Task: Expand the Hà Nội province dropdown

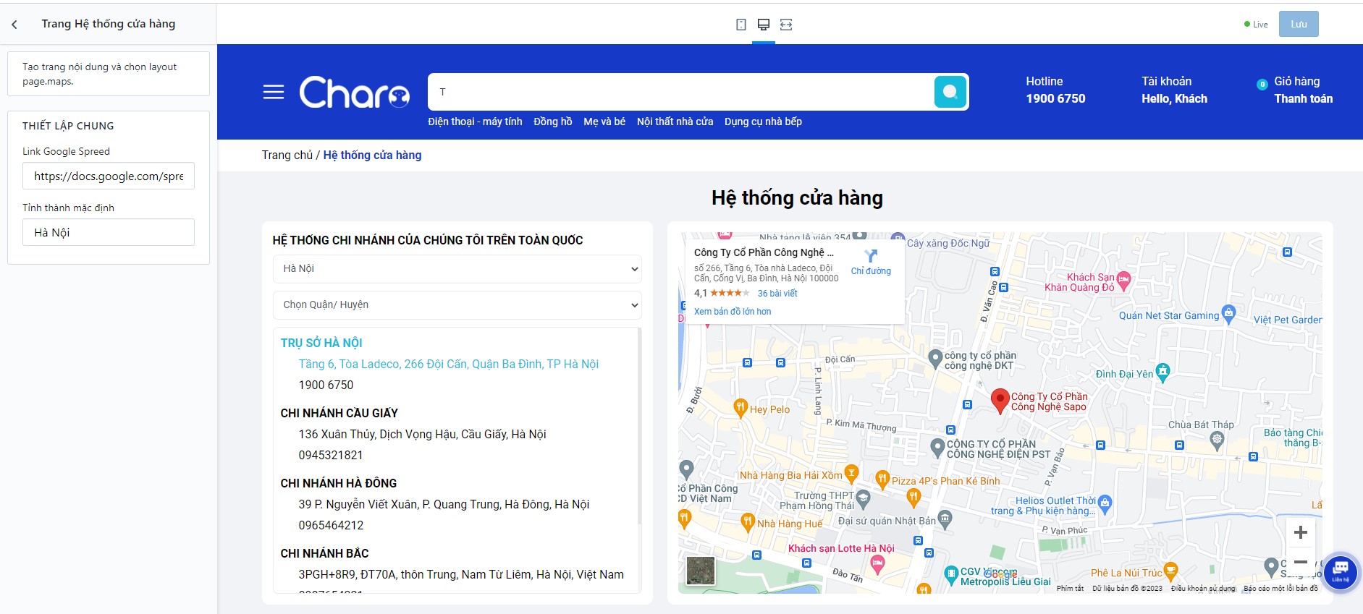Action: (457, 269)
